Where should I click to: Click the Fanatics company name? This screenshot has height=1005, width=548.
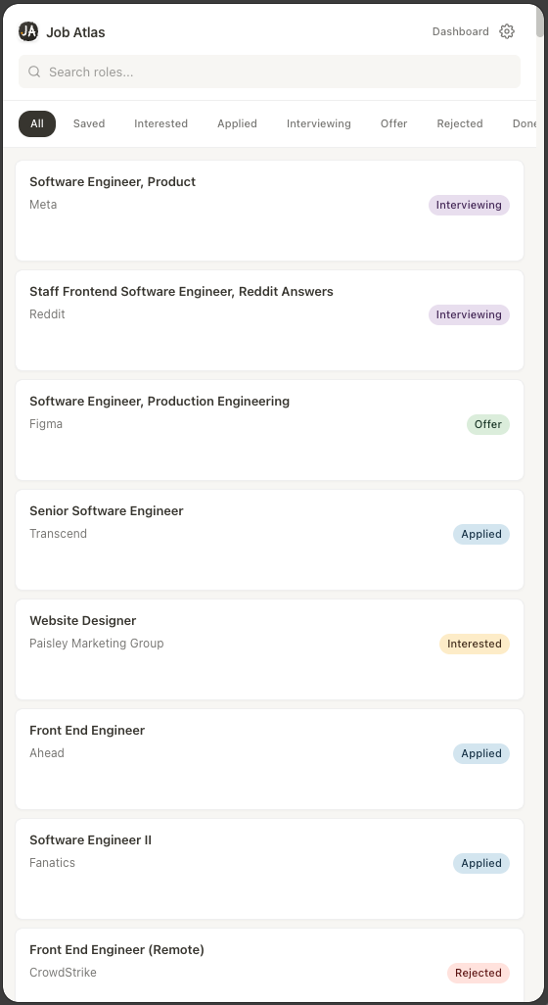click(x=53, y=862)
